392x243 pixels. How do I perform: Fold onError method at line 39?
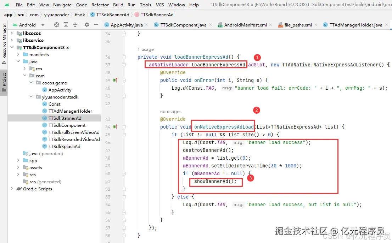click(124, 80)
